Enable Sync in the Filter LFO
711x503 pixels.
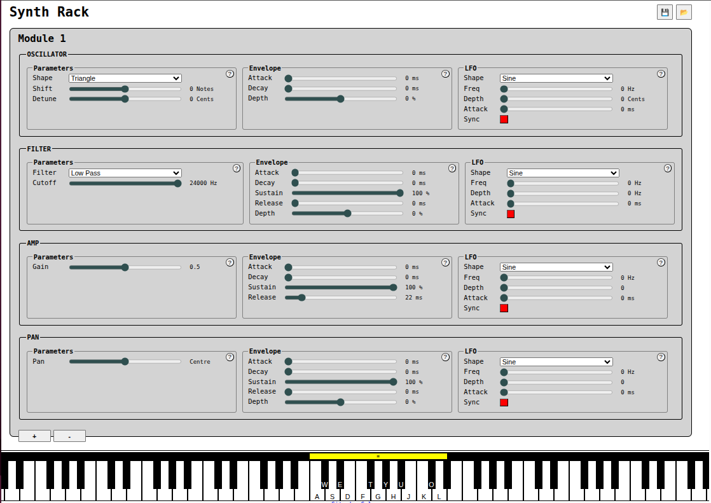click(511, 214)
